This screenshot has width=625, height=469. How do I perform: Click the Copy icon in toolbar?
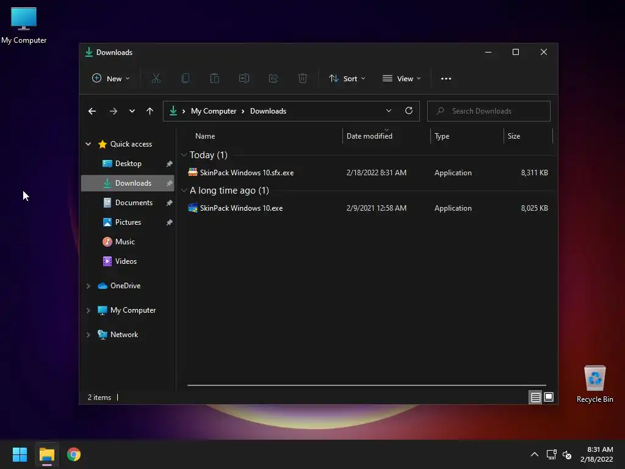pyautogui.click(x=186, y=79)
